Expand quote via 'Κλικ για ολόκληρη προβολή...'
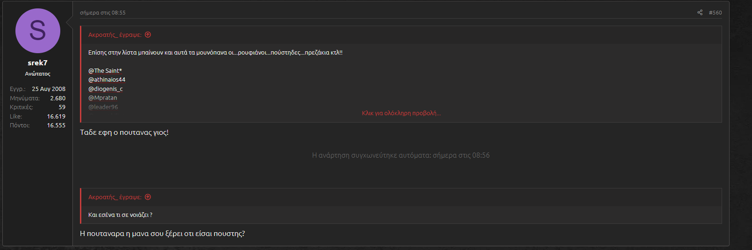 (401, 113)
